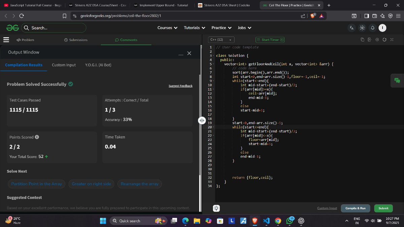Open GeeksforGeeks notifications bell
404x227 pixels.
(x=372, y=28)
